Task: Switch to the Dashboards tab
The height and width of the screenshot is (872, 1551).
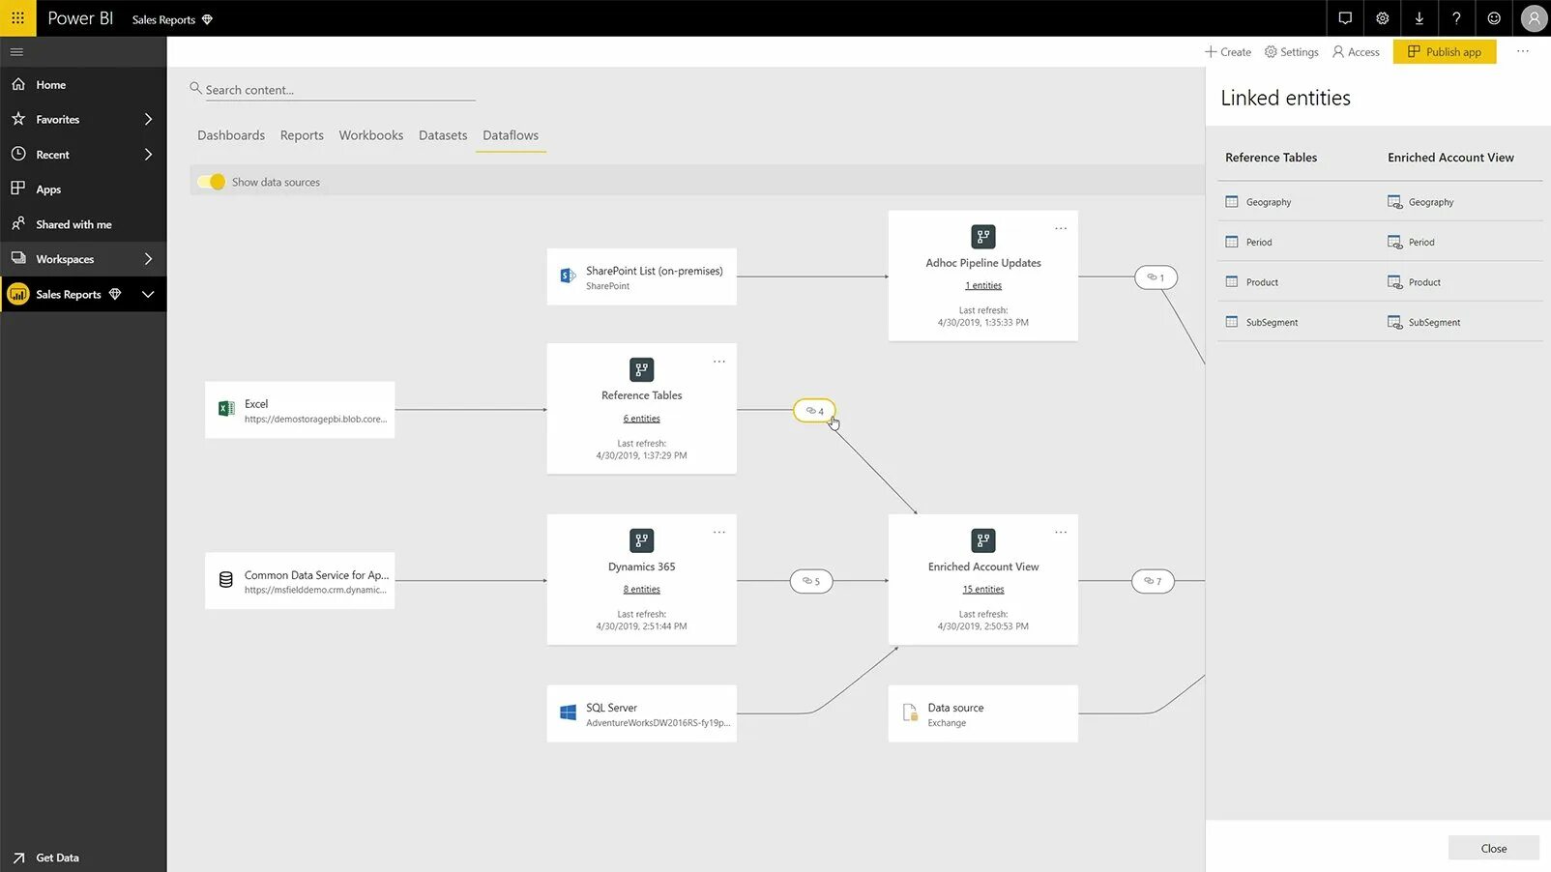Action: (x=231, y=135)
